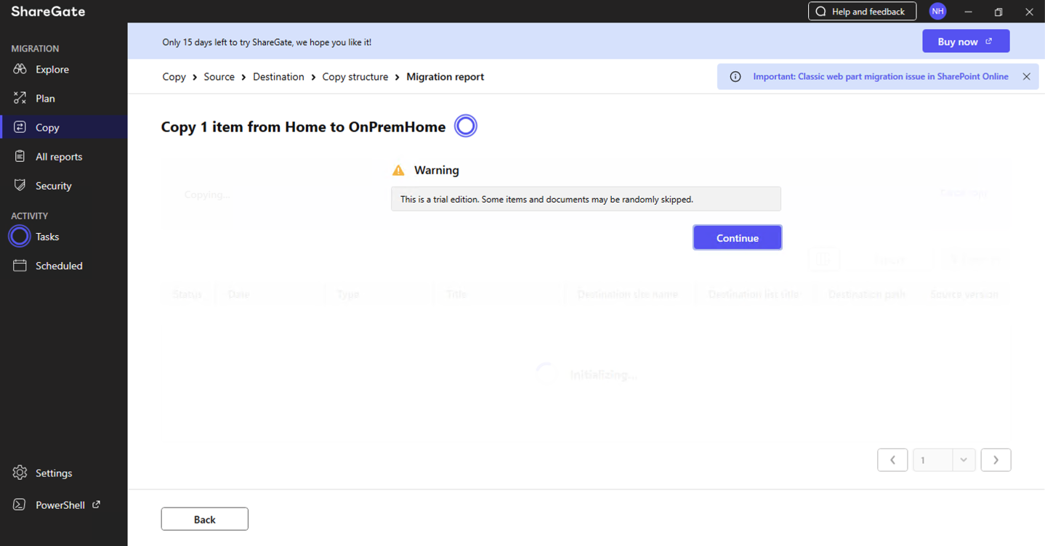Open the NH user avatar

point(937,12)
